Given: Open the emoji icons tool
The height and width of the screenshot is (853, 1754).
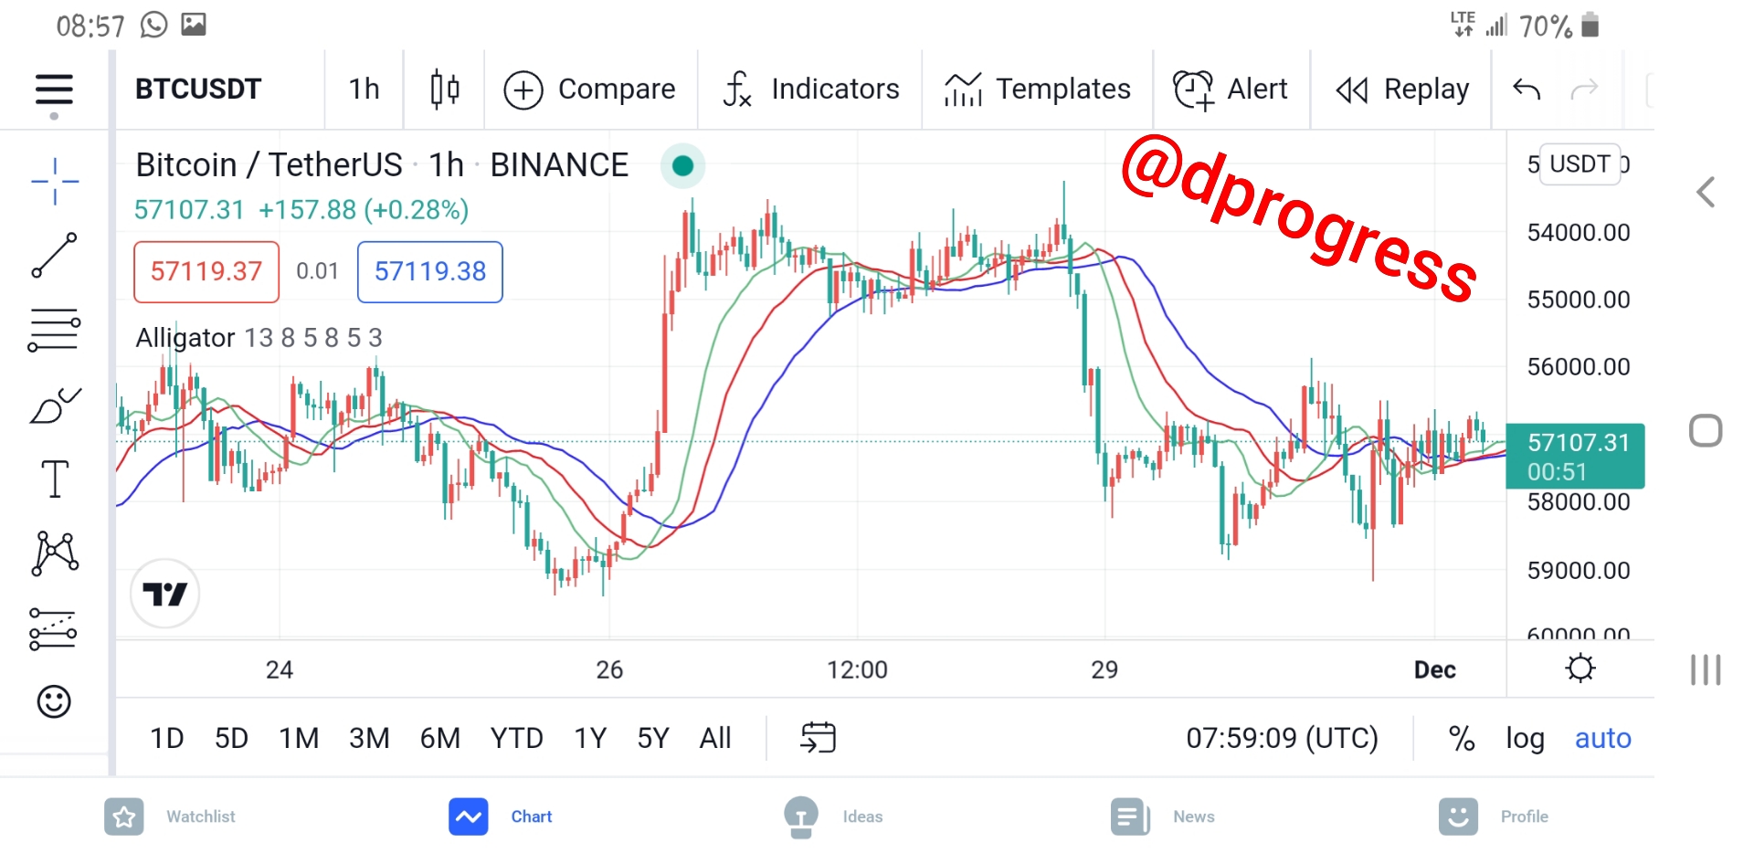Looking at the screenshot, I should point(54,701).
